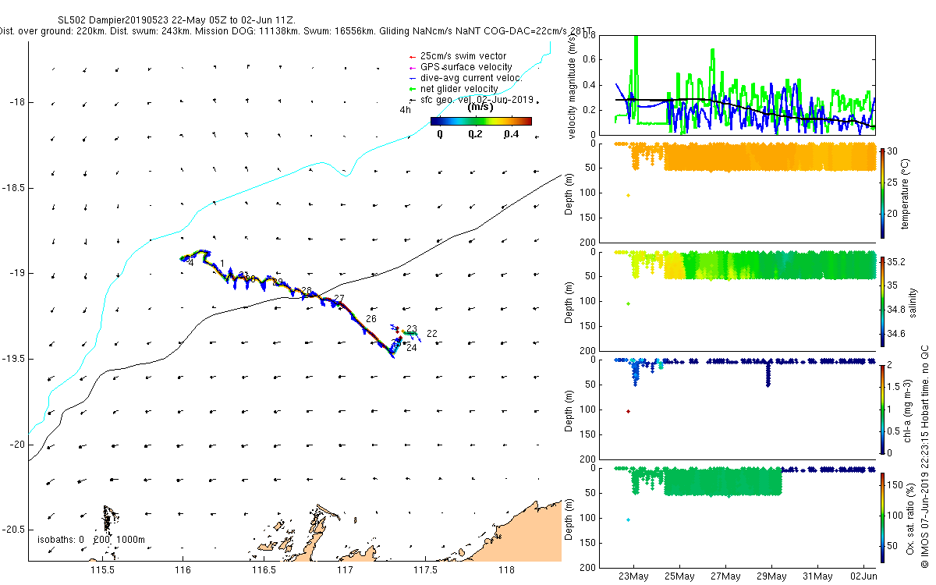Click the Ox. sat. ratio colorbar
Viewport: 936px width, 585px height.
882,517
